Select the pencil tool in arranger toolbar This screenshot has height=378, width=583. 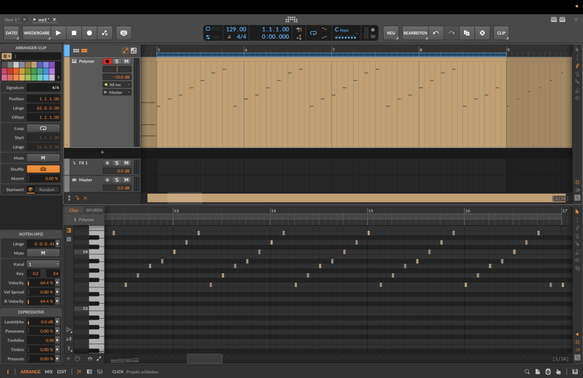pos(577,66)
